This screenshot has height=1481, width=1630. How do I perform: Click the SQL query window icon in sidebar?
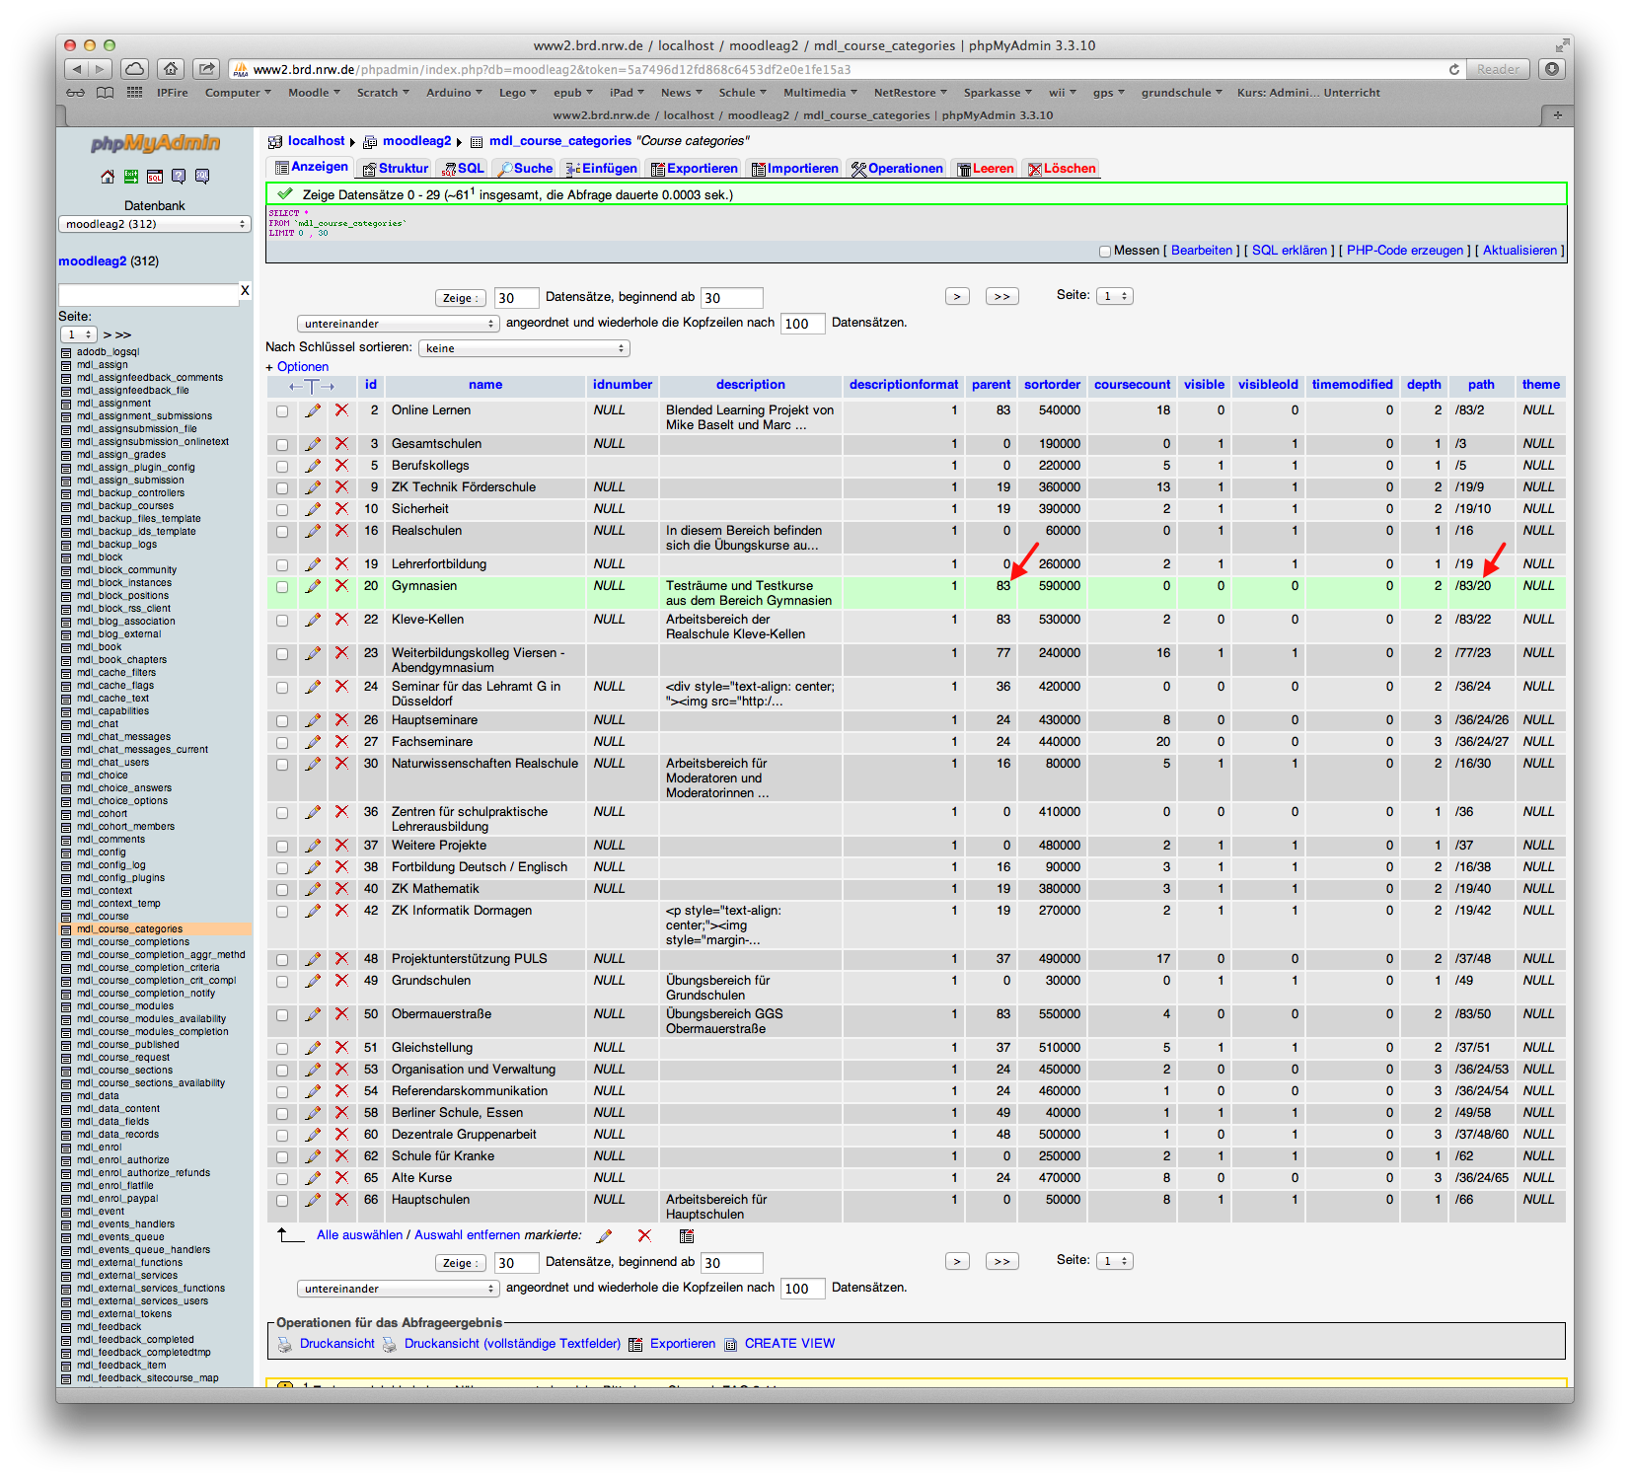click(155, 177)
